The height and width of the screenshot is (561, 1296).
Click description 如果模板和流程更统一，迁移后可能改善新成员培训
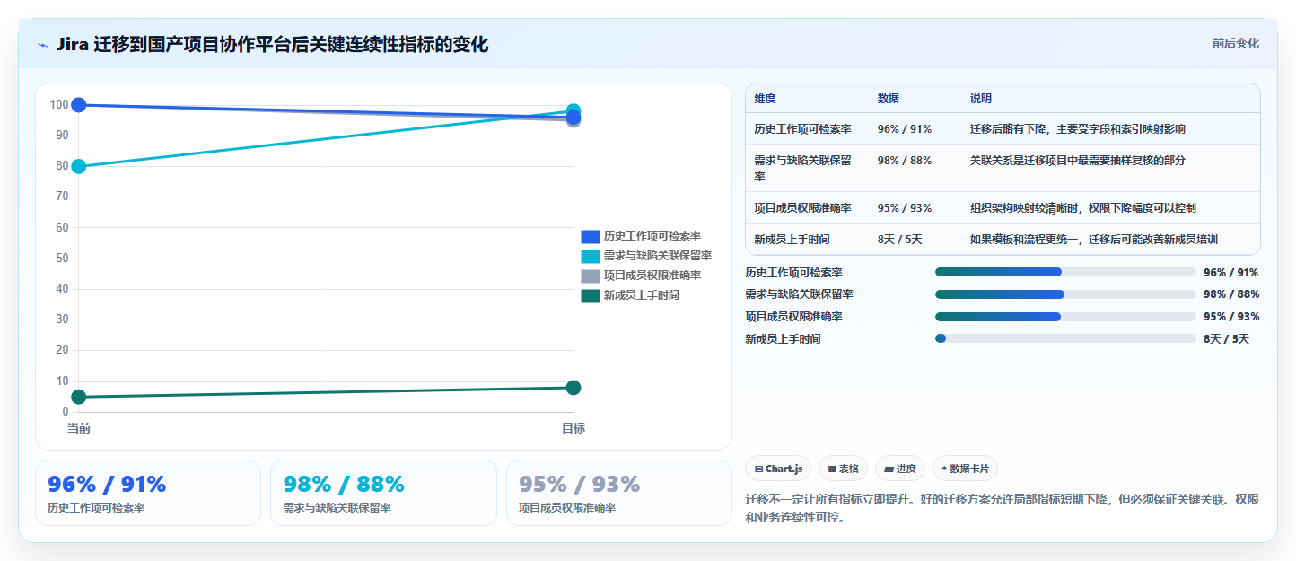pos(1093,240)
